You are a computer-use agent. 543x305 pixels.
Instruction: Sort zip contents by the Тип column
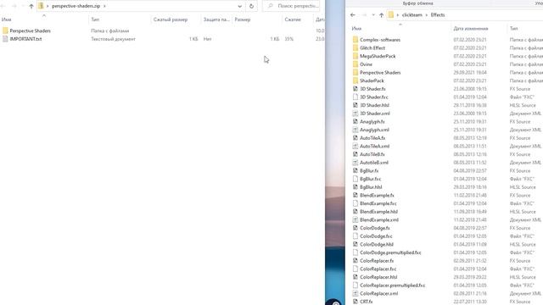(95, 19)
